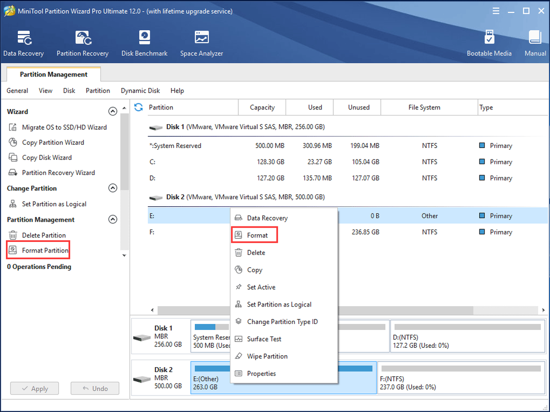The height and width of the screenshot is (412, 550).
Task: Choose Format in context menu
Action: pos(284,235)
